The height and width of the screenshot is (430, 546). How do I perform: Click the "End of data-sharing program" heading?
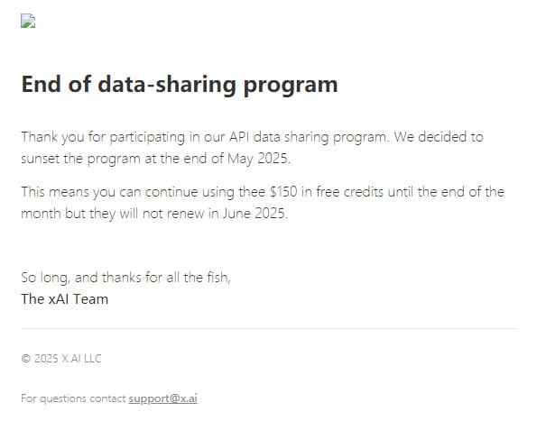pos(179,85)
